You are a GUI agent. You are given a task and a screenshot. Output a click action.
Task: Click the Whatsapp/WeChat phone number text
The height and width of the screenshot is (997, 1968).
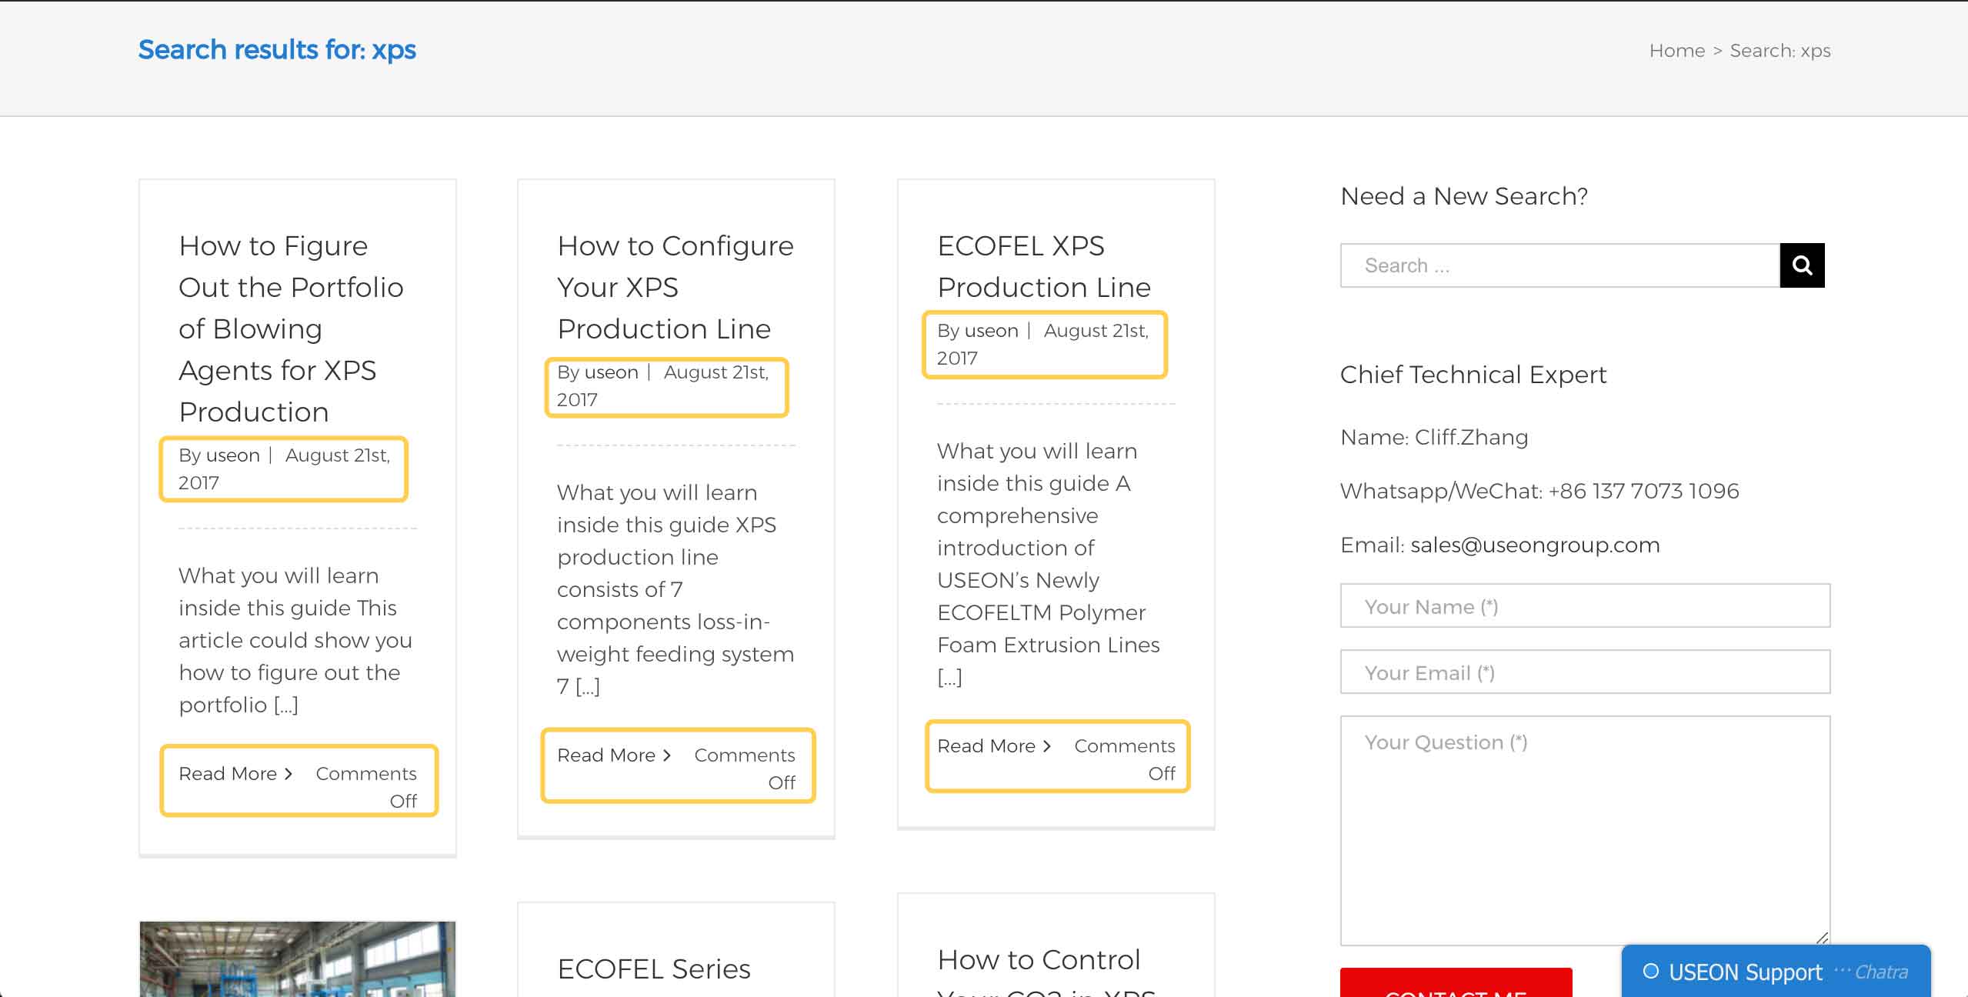[x=1539, y=491]
